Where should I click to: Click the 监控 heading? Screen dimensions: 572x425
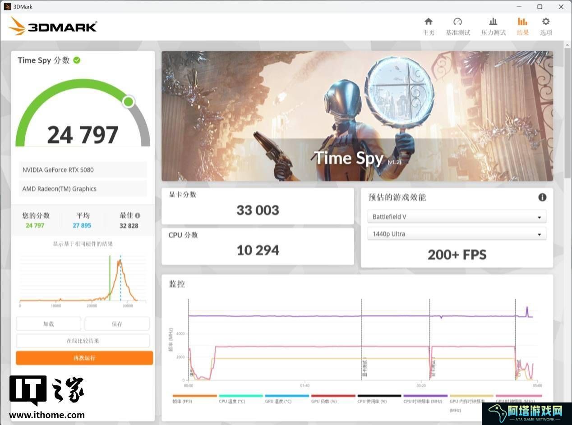(x=177, y=284)
